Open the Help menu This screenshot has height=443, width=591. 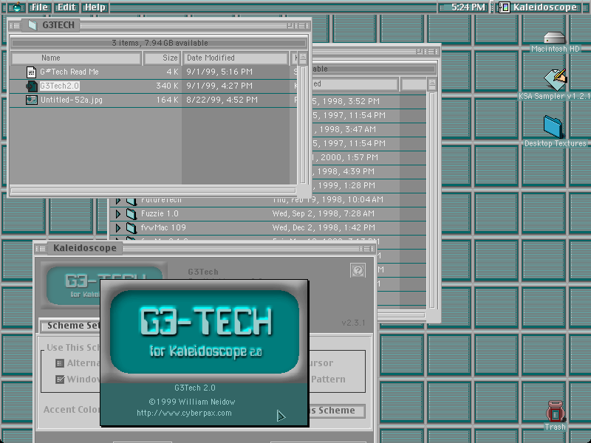click(x=95, y=7)
